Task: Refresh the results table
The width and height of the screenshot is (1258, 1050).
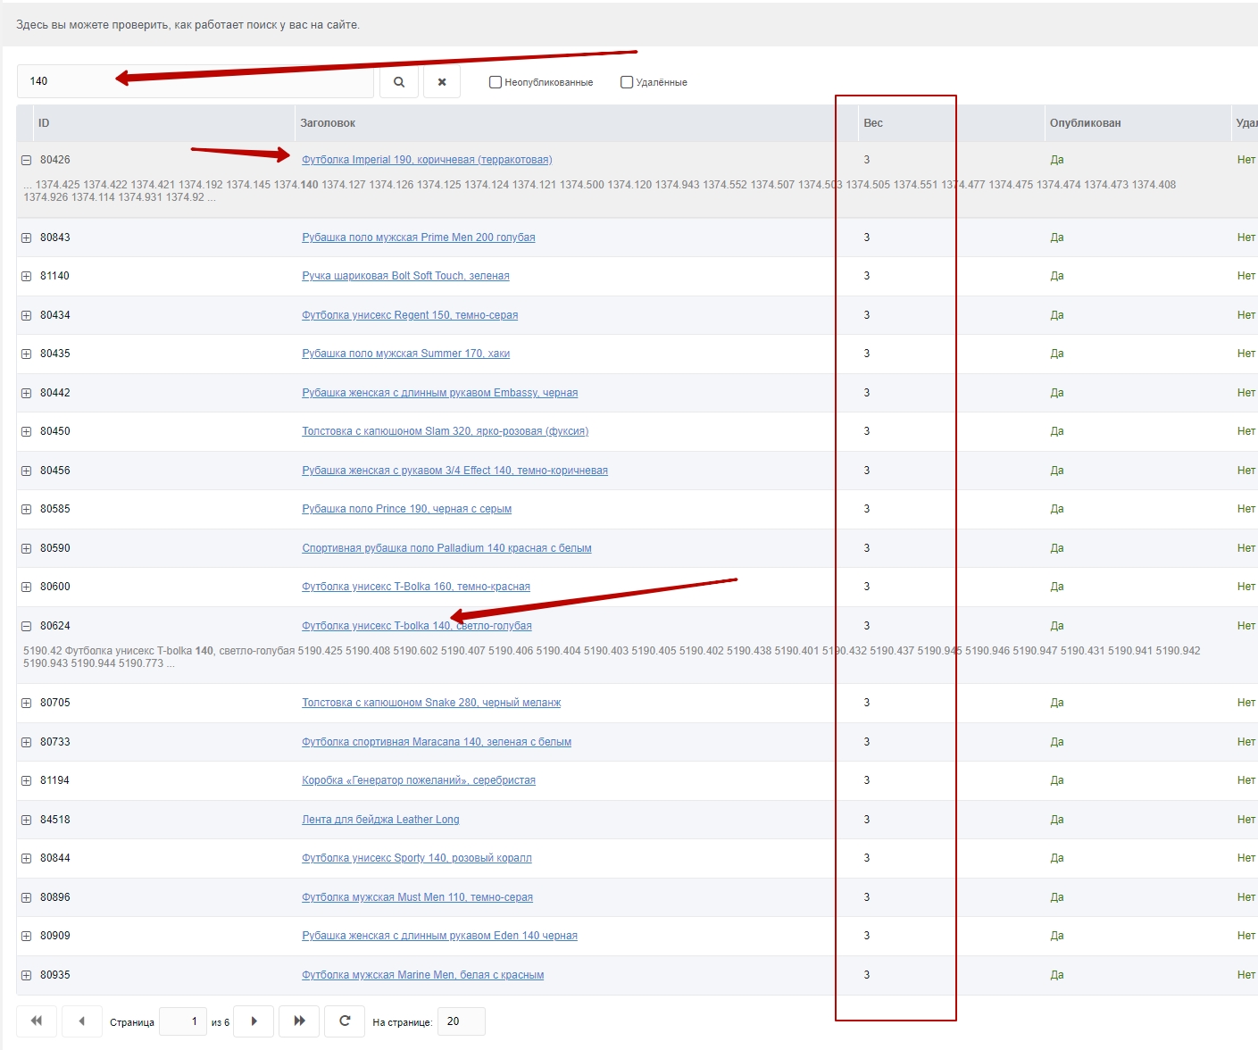Action: tap(345, 1021)
